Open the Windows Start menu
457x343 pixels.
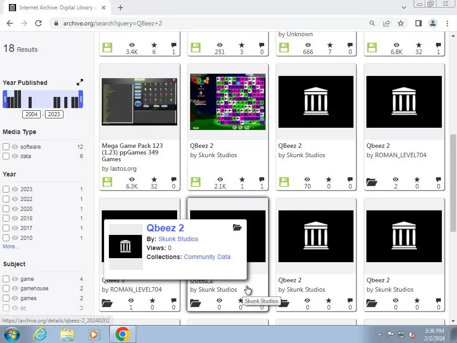[12, 334]
